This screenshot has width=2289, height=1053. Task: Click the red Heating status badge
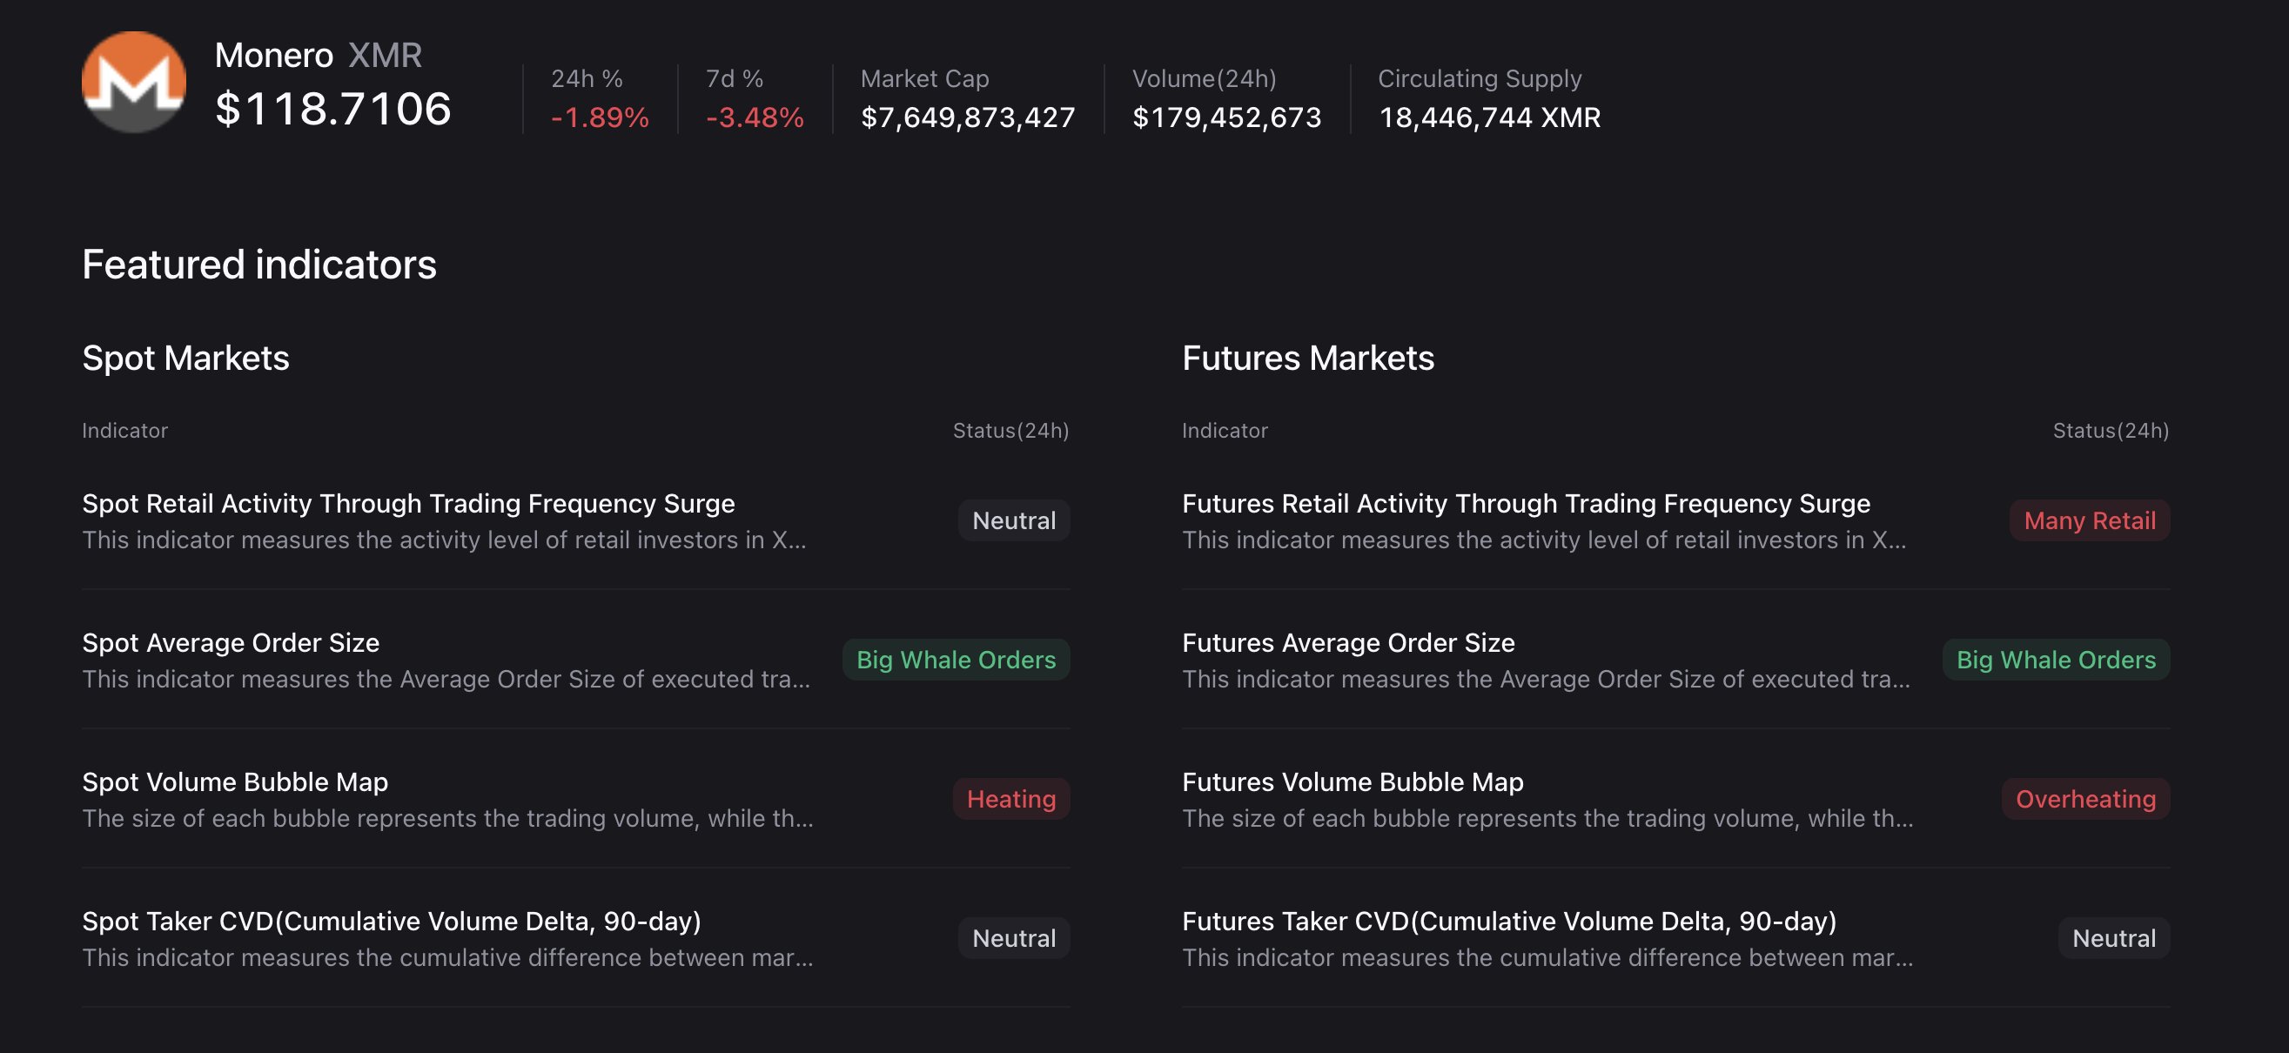tap(1010, 799)
